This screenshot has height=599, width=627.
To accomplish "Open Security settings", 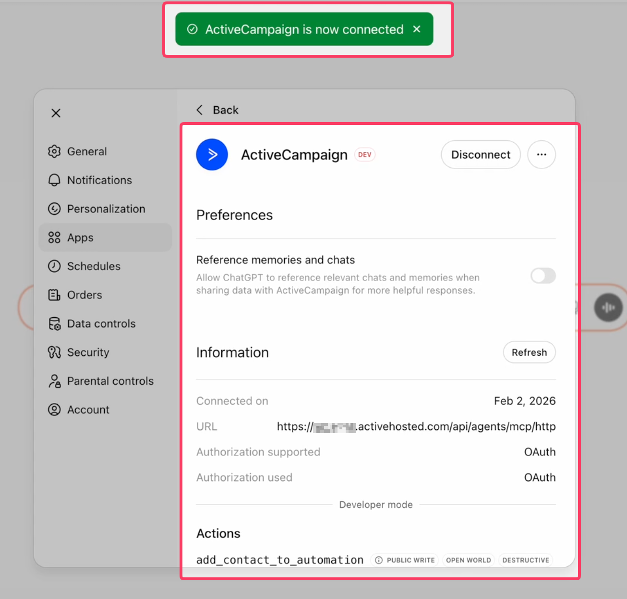I will coord(105,352).
